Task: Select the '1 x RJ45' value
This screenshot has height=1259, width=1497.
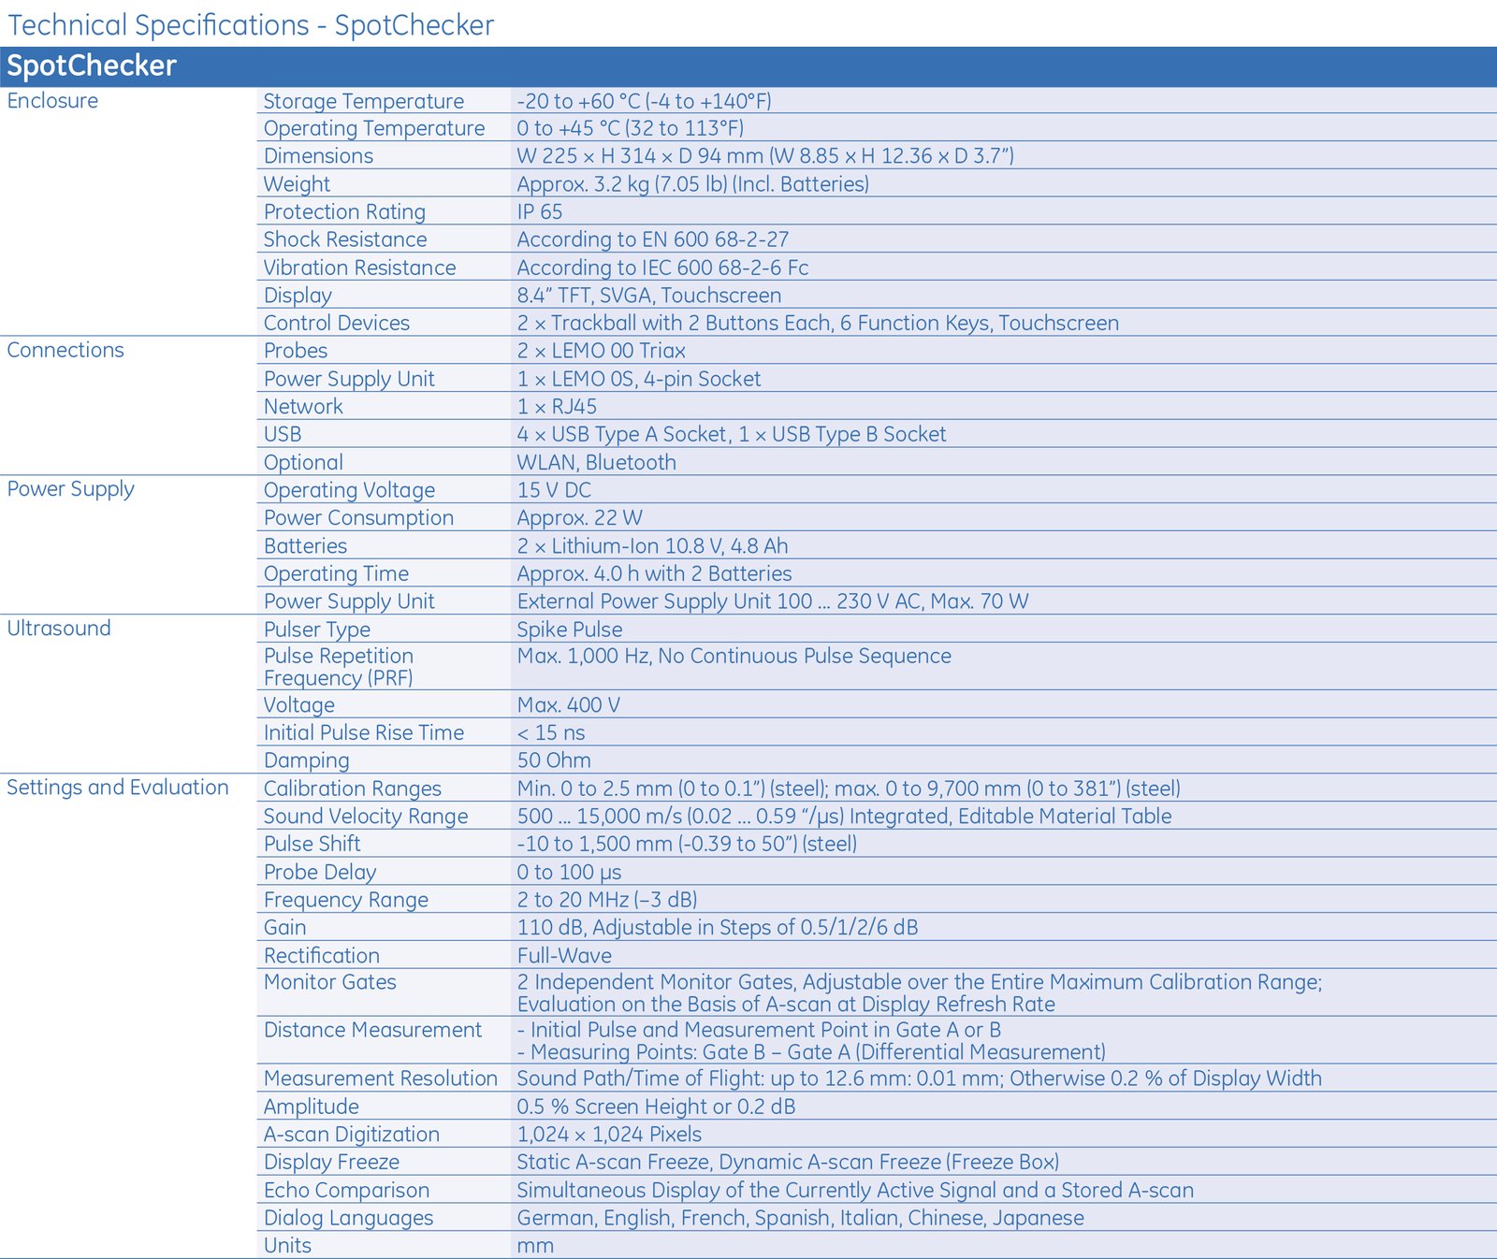Action: coord(557,407)
